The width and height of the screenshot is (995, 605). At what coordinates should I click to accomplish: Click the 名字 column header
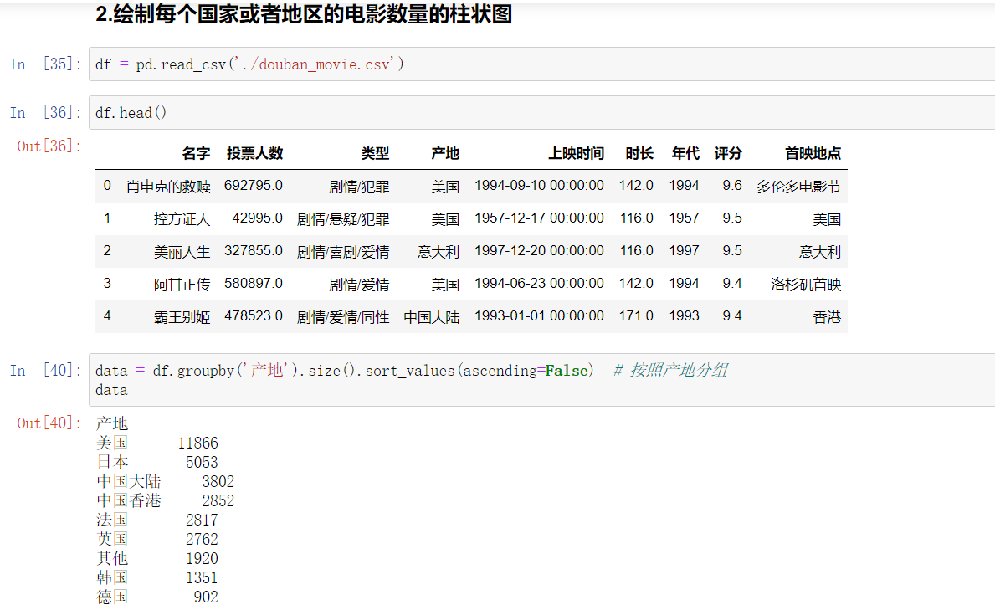pyautogui.click(x=196, y=153)
